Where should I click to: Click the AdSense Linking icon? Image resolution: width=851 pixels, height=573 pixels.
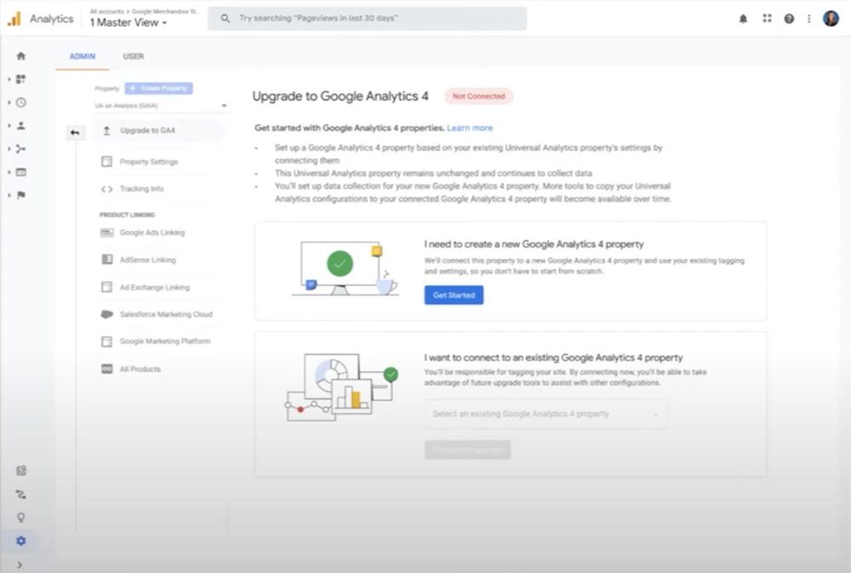[x=107, y=260]
